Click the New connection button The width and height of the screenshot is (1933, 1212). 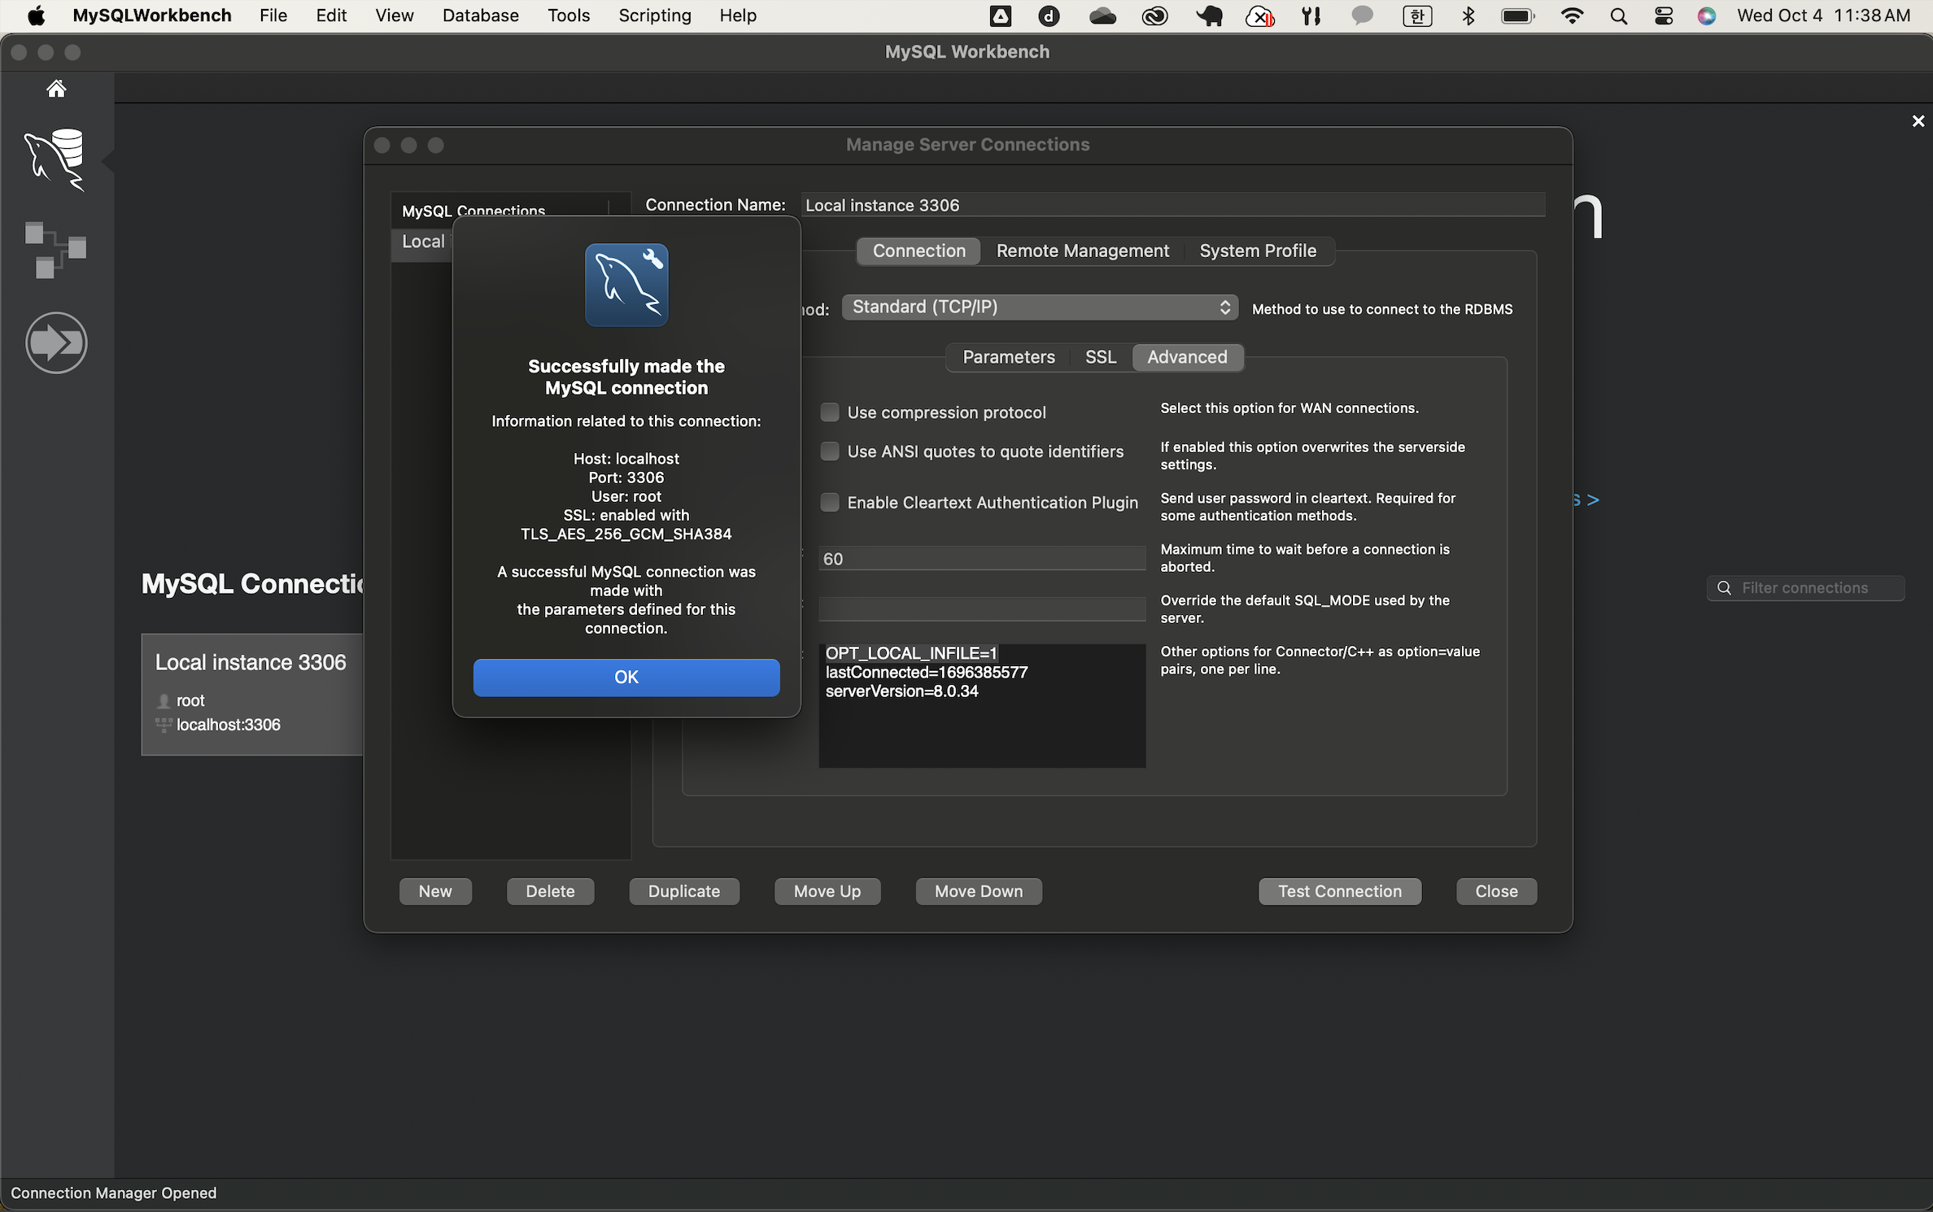click(435, 892)
